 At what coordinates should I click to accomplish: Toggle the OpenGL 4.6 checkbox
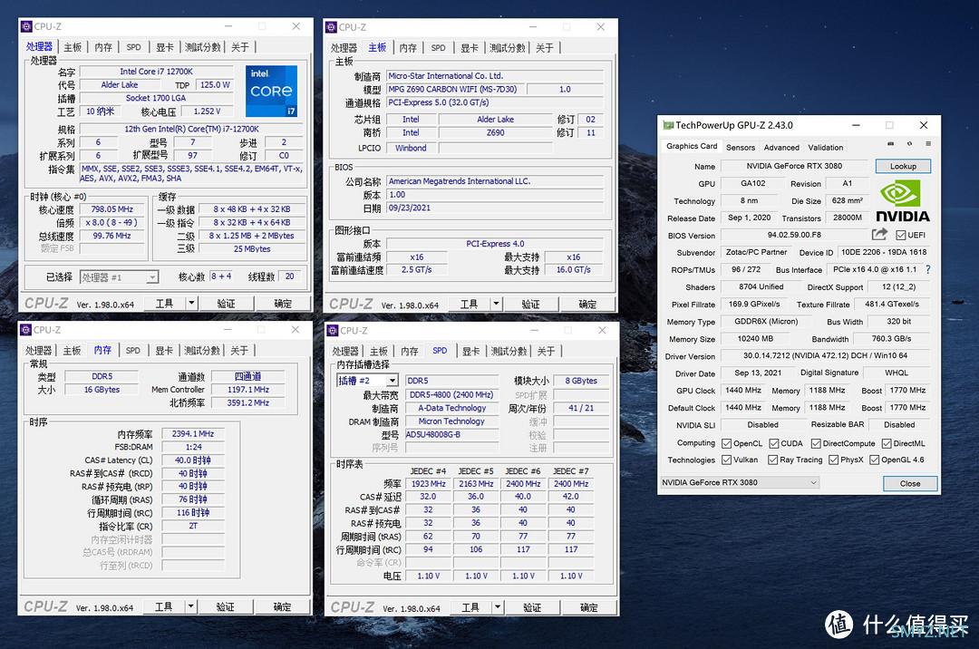(874, 460)
